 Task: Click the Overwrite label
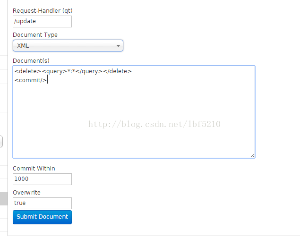pos(26,193)
